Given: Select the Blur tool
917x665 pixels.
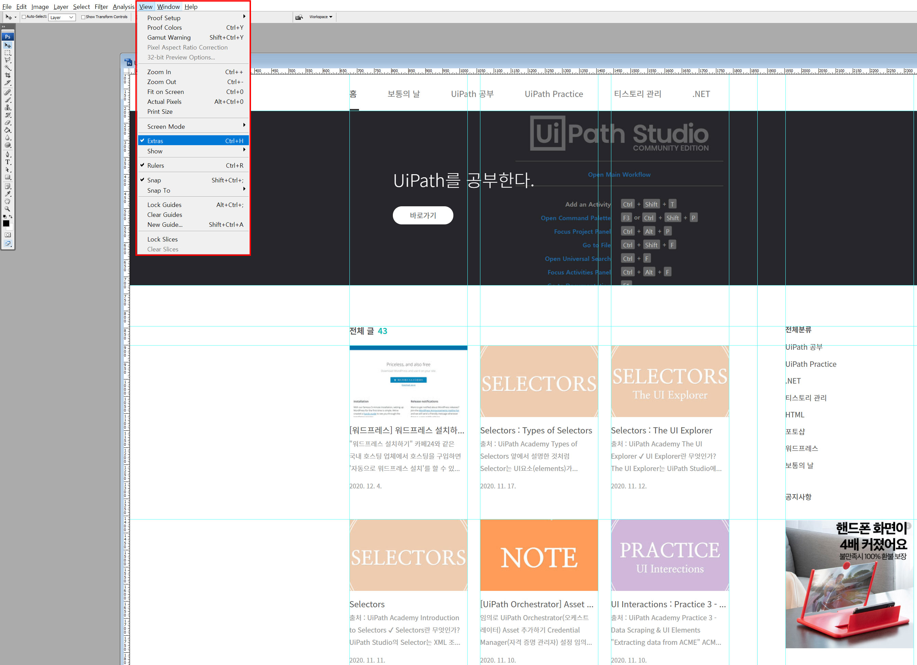Looking at the screenshot, I should [8, 137].
